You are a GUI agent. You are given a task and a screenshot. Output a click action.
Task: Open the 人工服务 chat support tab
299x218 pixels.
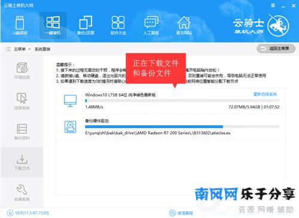151,26
